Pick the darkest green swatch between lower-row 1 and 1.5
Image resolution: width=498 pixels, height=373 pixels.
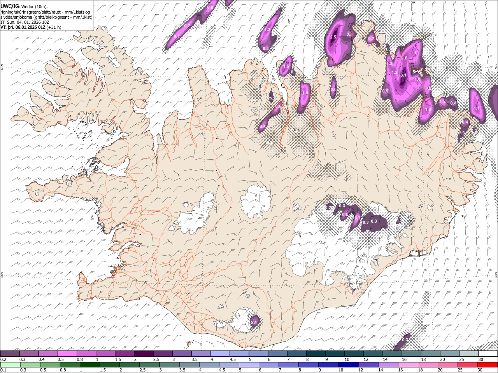pyautogui.click(x=89, y=364)
